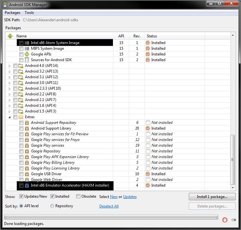This screenshot has width=241, height=230.
Task: Click the Install 1 package button
Action: [212, 197]
